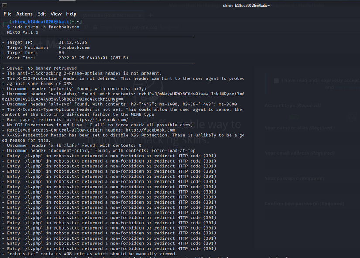The image size is (360, 258).
Task: Open the View menu
Action: tap(56, 14)
